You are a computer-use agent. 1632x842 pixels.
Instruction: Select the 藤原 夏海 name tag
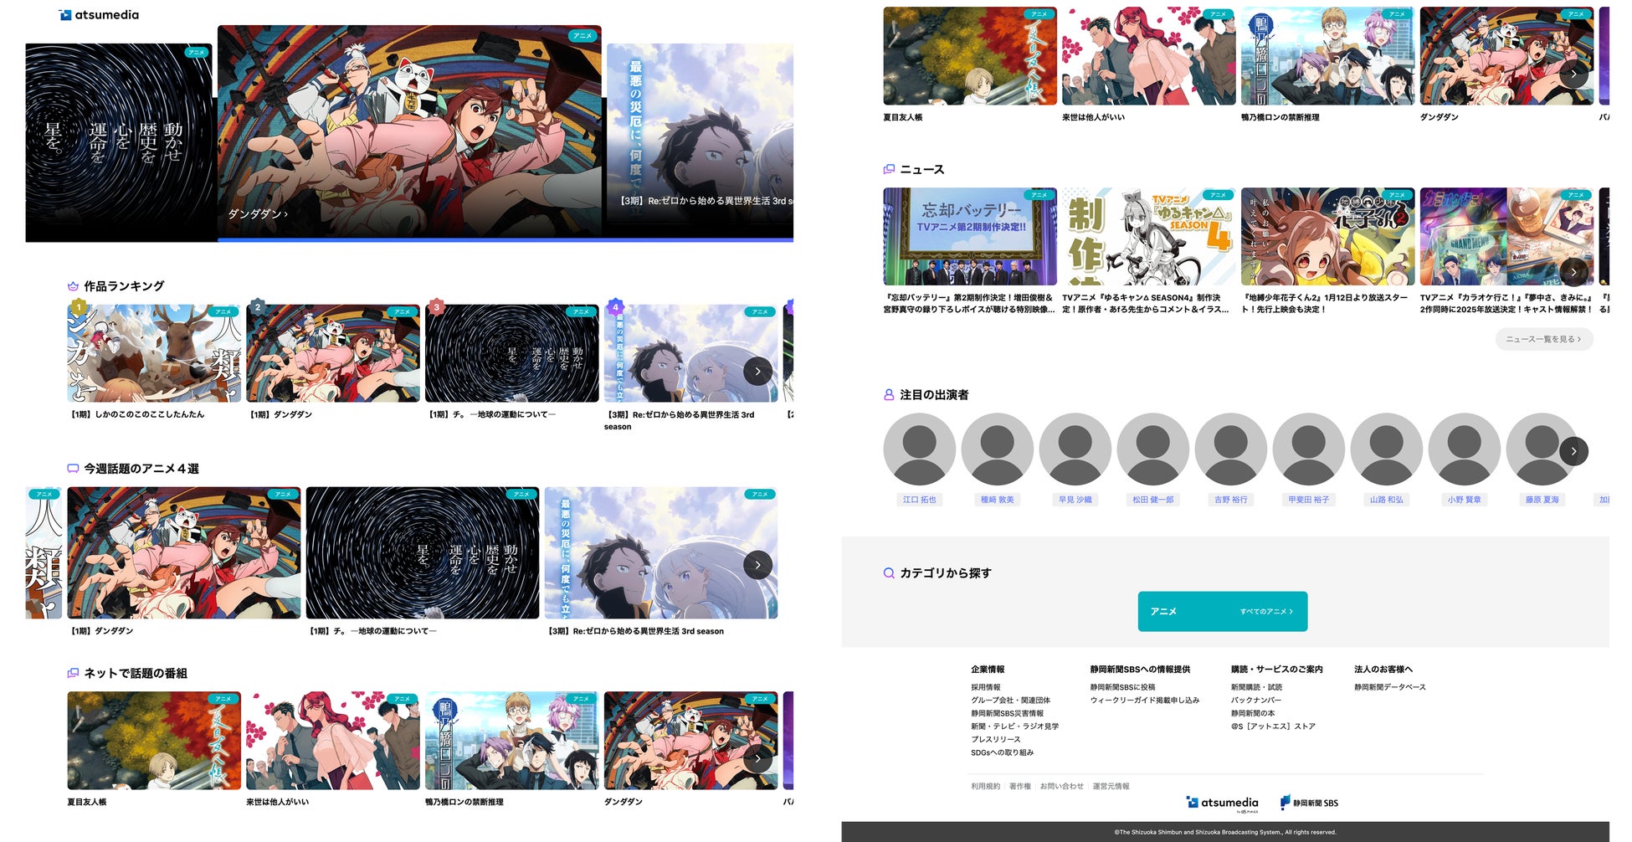point(1542,500)
